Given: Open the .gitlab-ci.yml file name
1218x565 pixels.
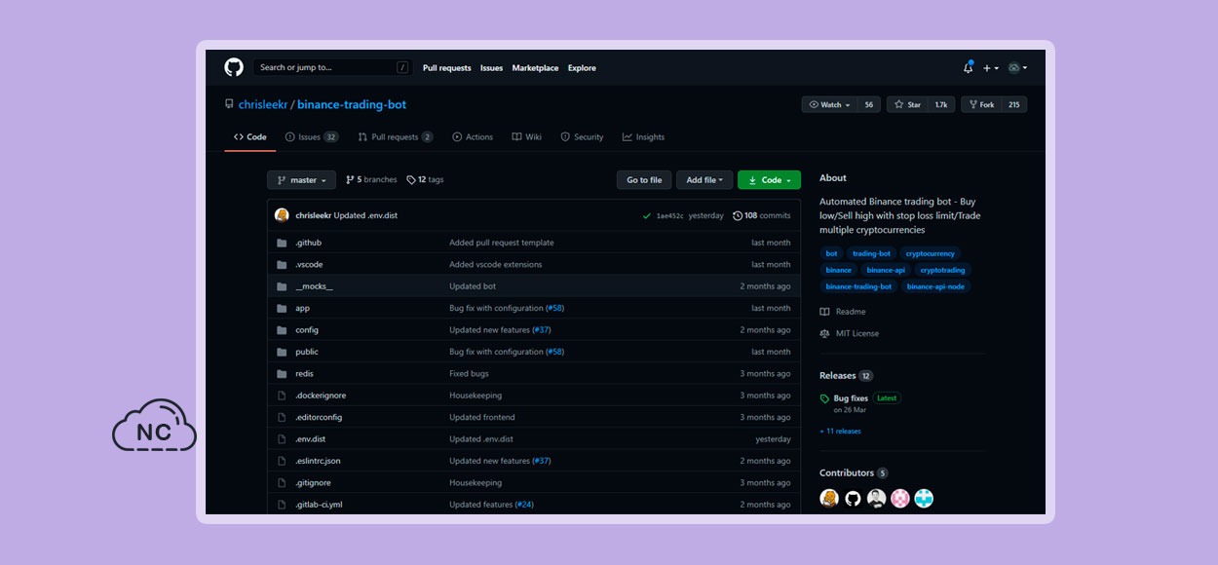Looking at the screenshot, I should [319, 505].
